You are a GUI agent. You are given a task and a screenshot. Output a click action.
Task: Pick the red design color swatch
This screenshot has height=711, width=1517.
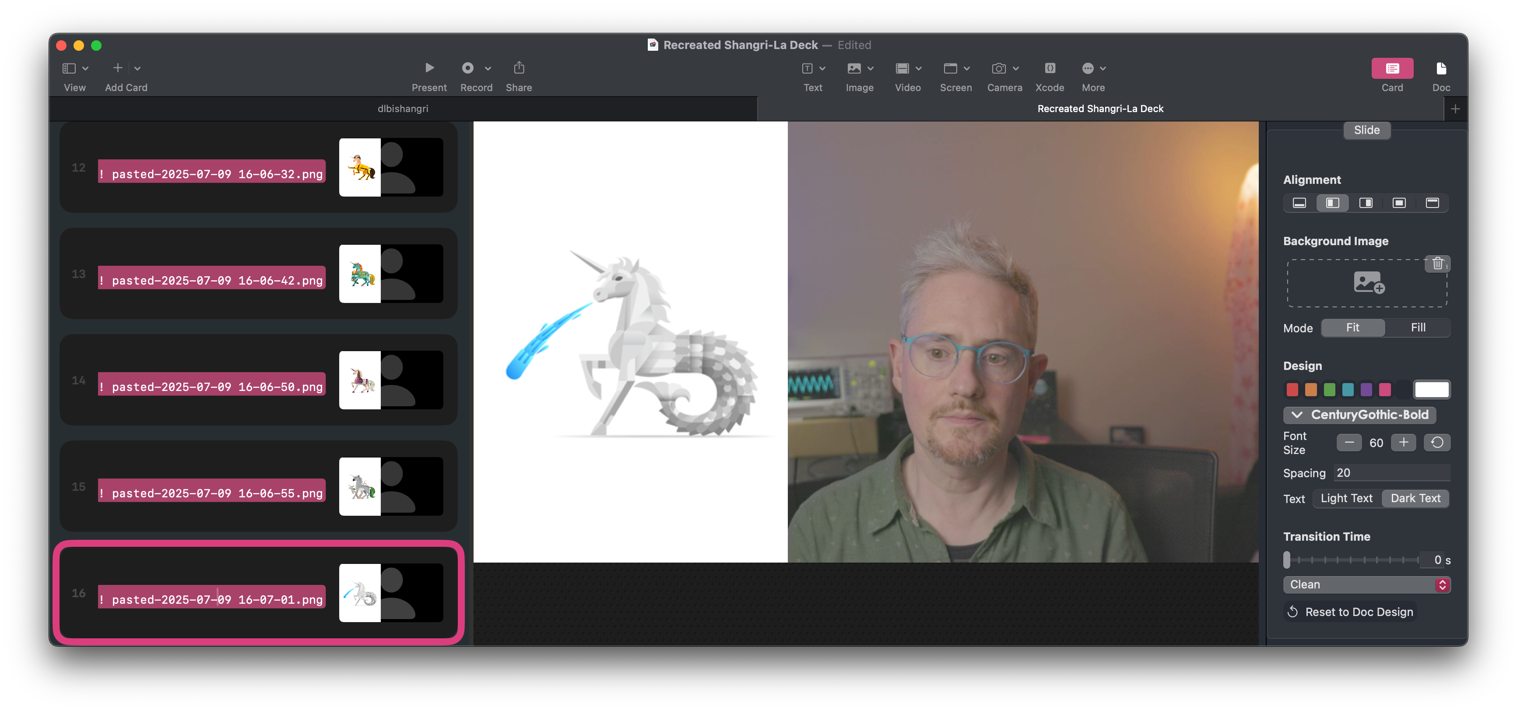pos(1292,389)
